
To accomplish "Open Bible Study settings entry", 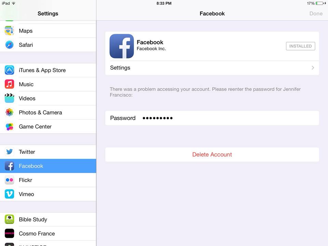I will click(48, 219).
